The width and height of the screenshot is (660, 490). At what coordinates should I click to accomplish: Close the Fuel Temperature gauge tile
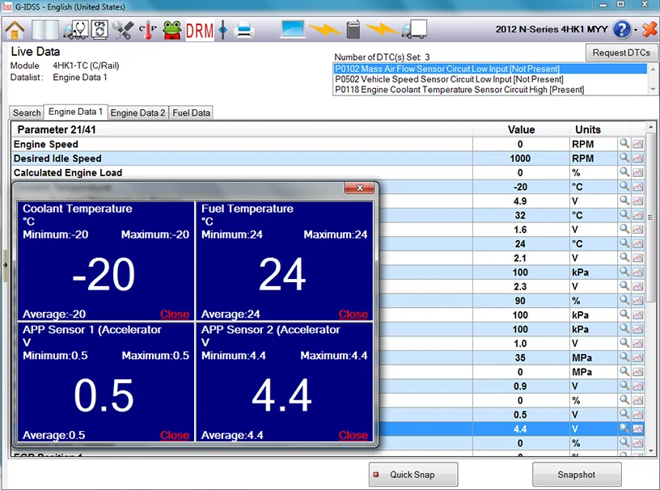coord(353,314)
